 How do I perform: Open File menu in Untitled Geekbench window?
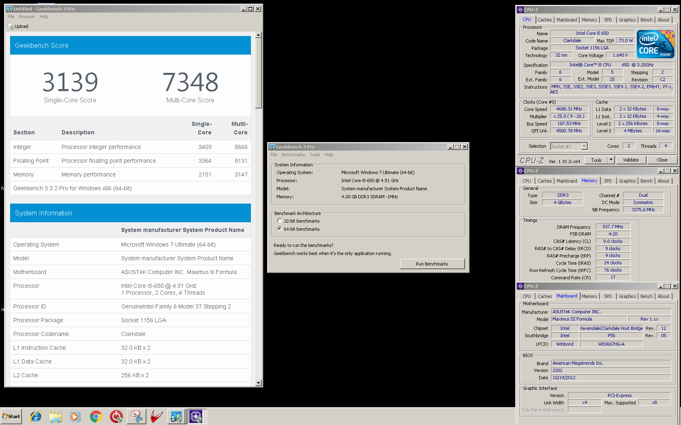click(x=11, y=17)
